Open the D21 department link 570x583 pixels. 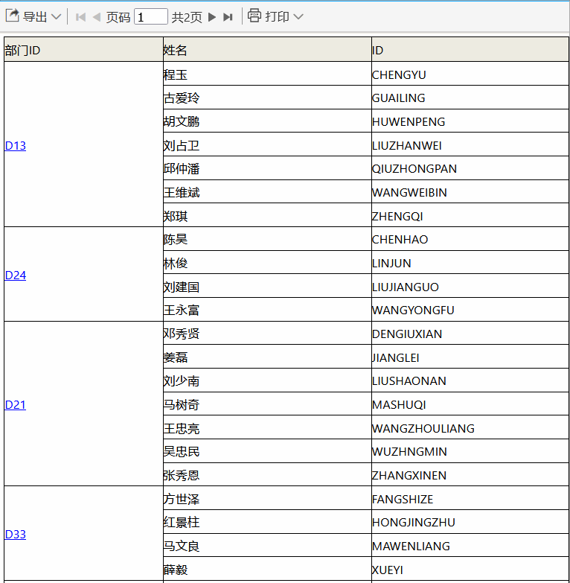point(15,404)
